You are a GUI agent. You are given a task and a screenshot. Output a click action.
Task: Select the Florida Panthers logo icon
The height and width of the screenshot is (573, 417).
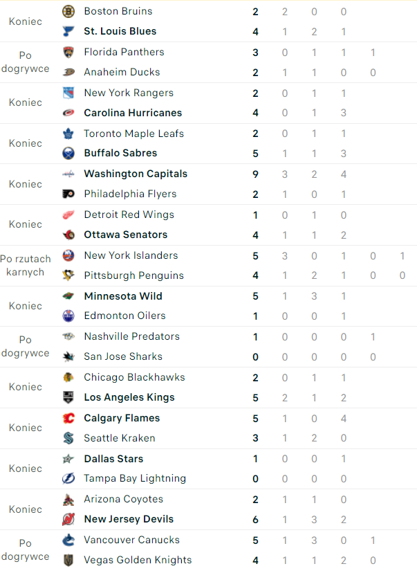pos(68,53)
